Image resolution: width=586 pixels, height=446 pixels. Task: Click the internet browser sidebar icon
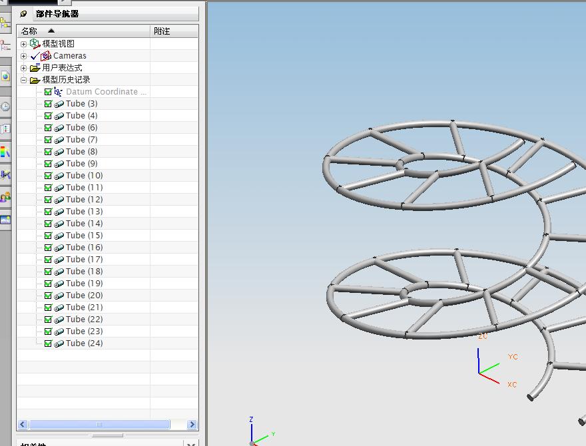tap(5, 77)
